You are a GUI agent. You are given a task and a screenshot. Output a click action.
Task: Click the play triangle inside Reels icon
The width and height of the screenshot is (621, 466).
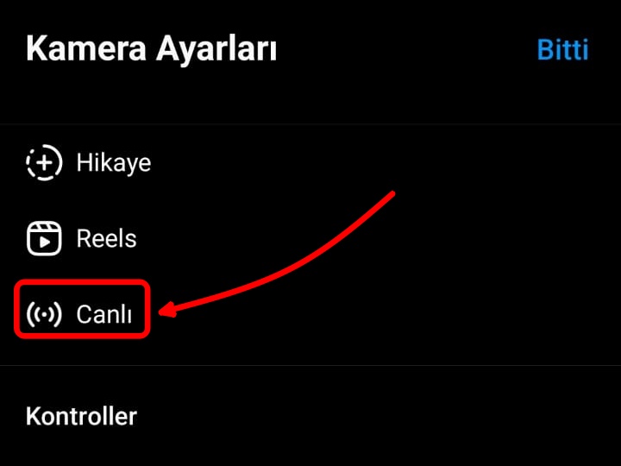point(45,242)
